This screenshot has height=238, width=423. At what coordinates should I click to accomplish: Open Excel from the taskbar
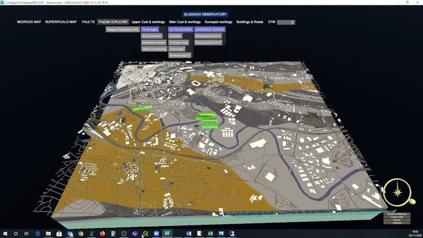click(210, 233)
